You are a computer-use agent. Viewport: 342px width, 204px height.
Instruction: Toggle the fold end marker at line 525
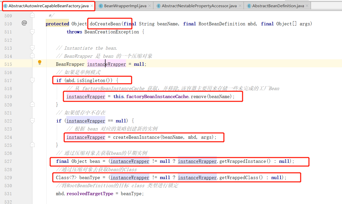(x=32, y=144)
